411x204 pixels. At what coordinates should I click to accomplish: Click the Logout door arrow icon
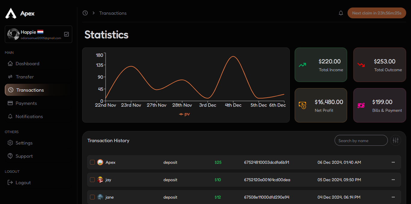10,183
